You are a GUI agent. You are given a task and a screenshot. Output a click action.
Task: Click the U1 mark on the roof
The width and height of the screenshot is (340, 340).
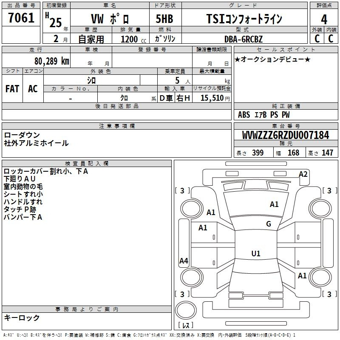click(x=256, y=253)
